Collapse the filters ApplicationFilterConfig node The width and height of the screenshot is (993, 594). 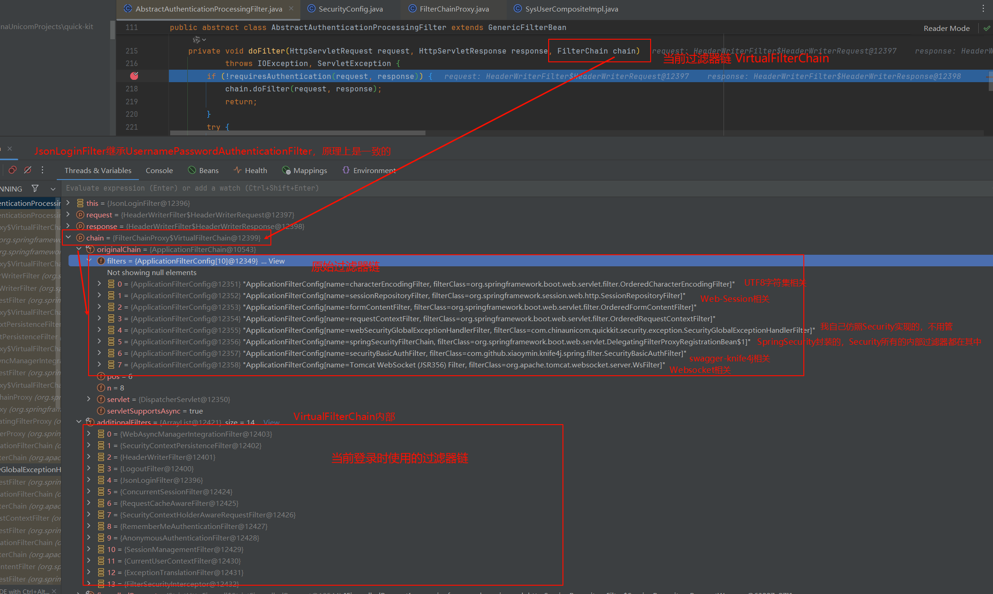point(89,260)
